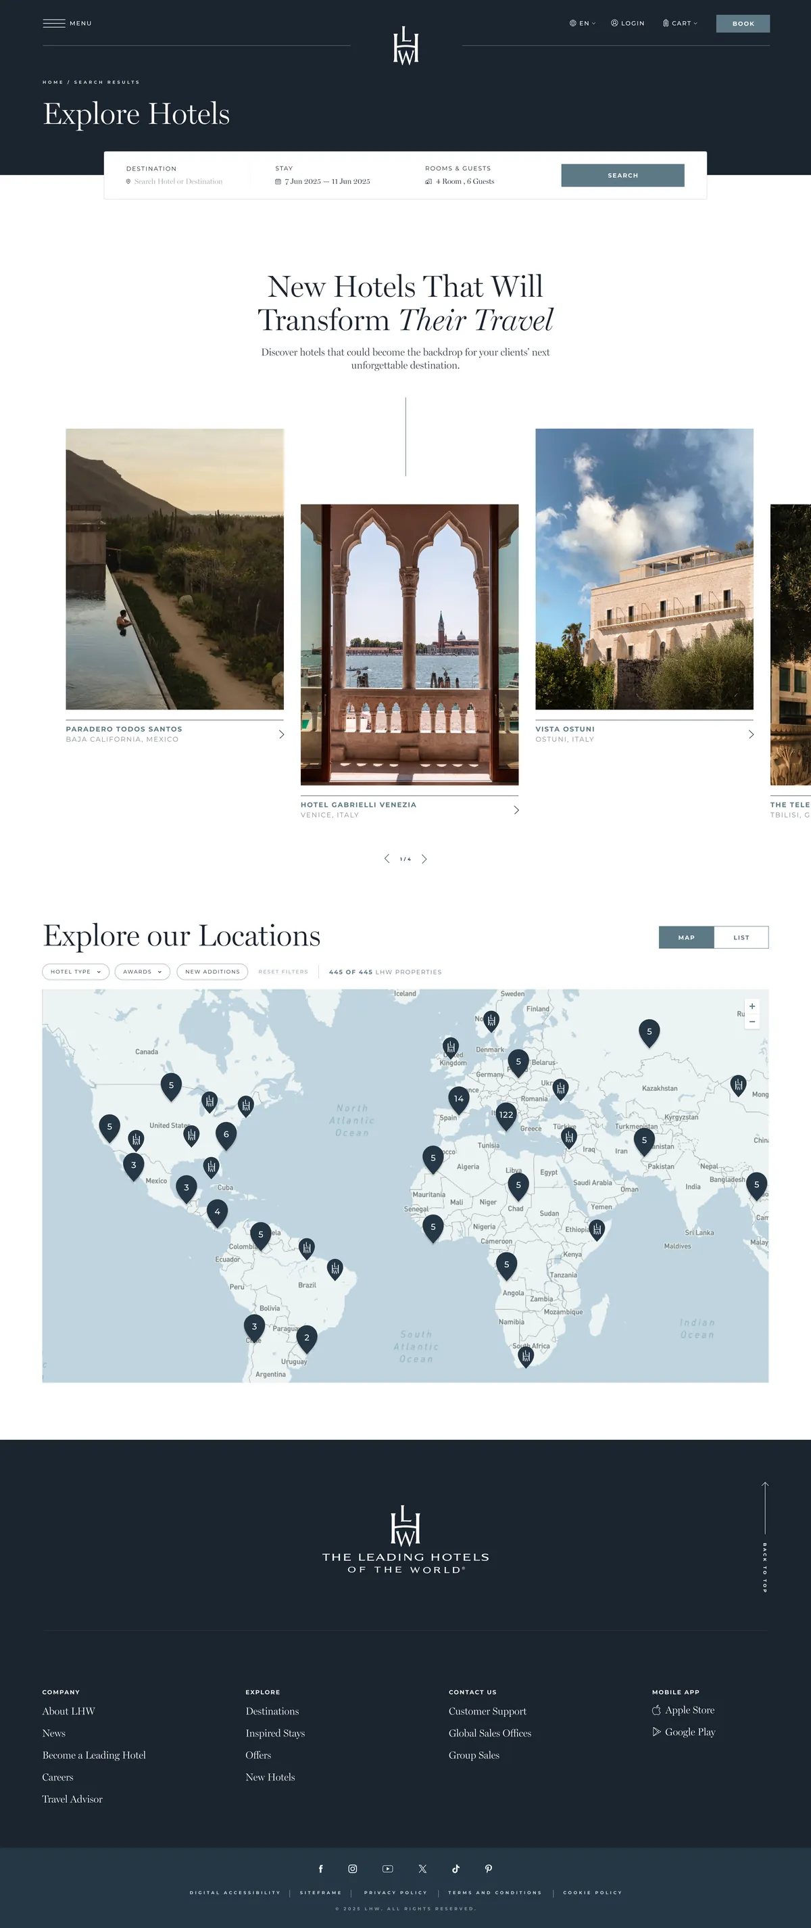811x1928 pixels.
Task: Open Hotel Gabrielli Venezia photo
Action: tap(410, 644)
